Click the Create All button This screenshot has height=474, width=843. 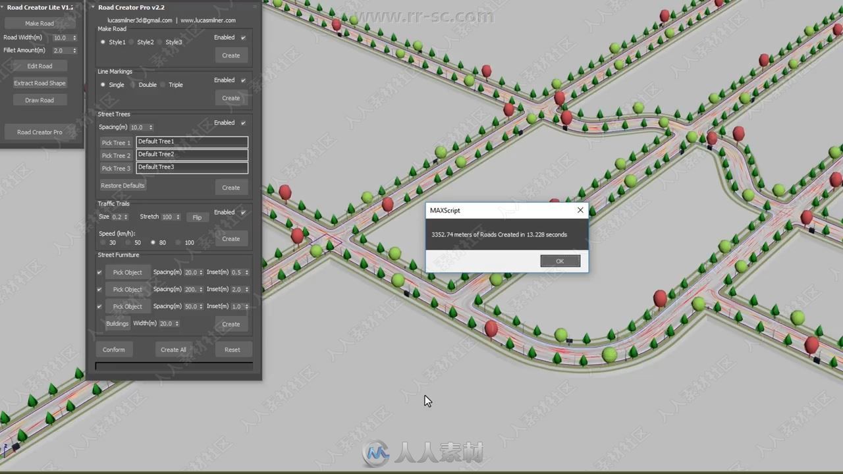coord(173,350)
